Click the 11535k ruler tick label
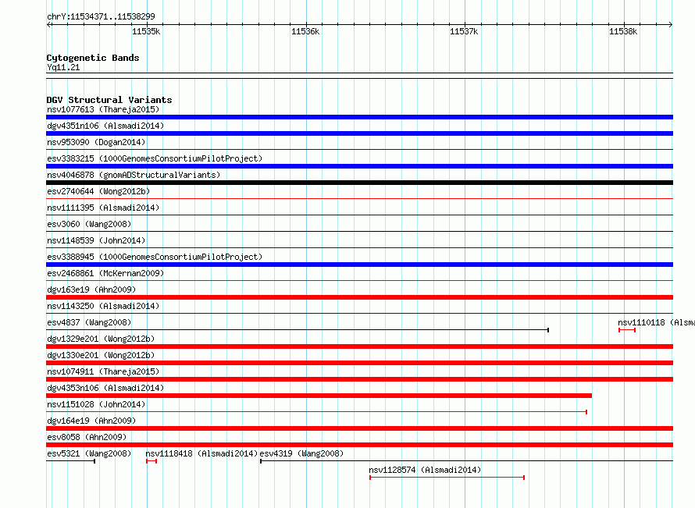Screen dimensions: 695x508 (146, 31)
